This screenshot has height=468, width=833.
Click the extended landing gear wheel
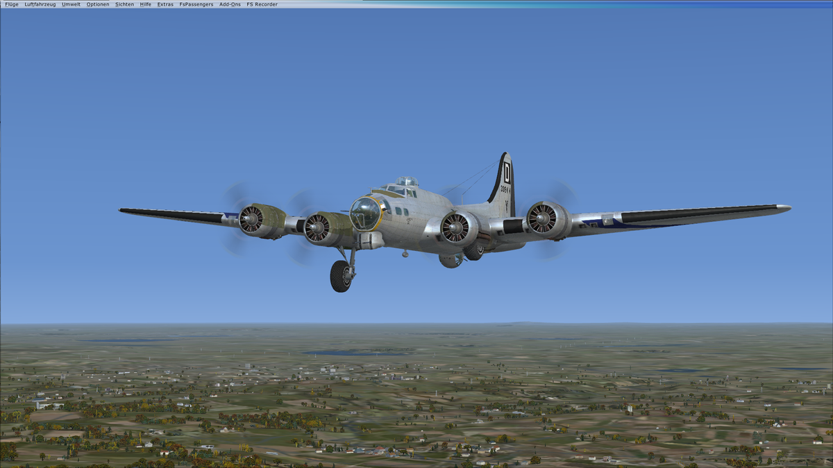coord(341,276)
